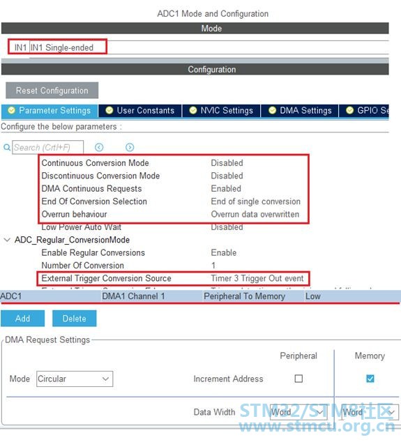401x442 pixels.
Task: Enable Peripheral increment address checkbox
Action: (x=298, y=379)
